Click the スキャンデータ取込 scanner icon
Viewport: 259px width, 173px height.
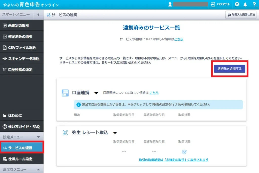point(5,59)
